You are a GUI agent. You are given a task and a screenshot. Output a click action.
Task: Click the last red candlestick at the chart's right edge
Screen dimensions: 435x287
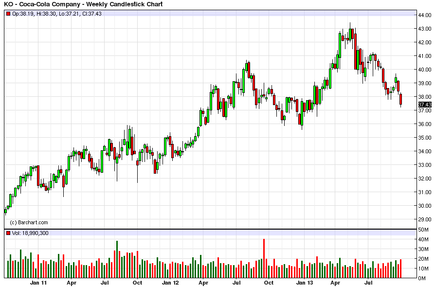[x=400, y=99]
